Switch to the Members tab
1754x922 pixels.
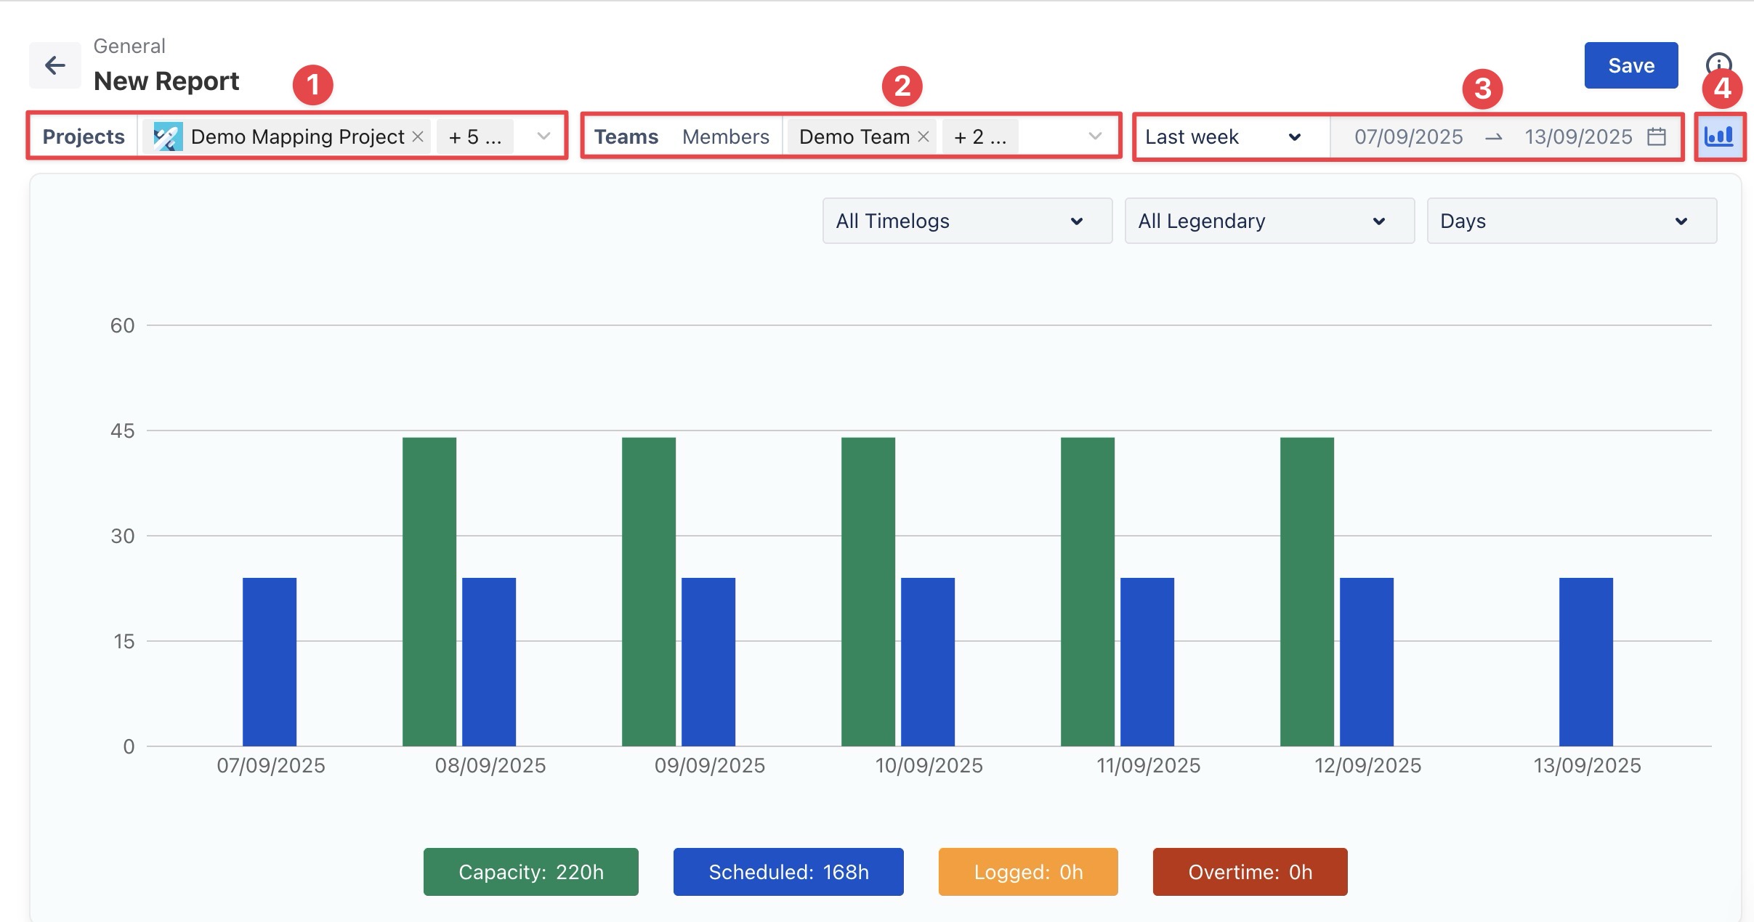click(725, 136)
